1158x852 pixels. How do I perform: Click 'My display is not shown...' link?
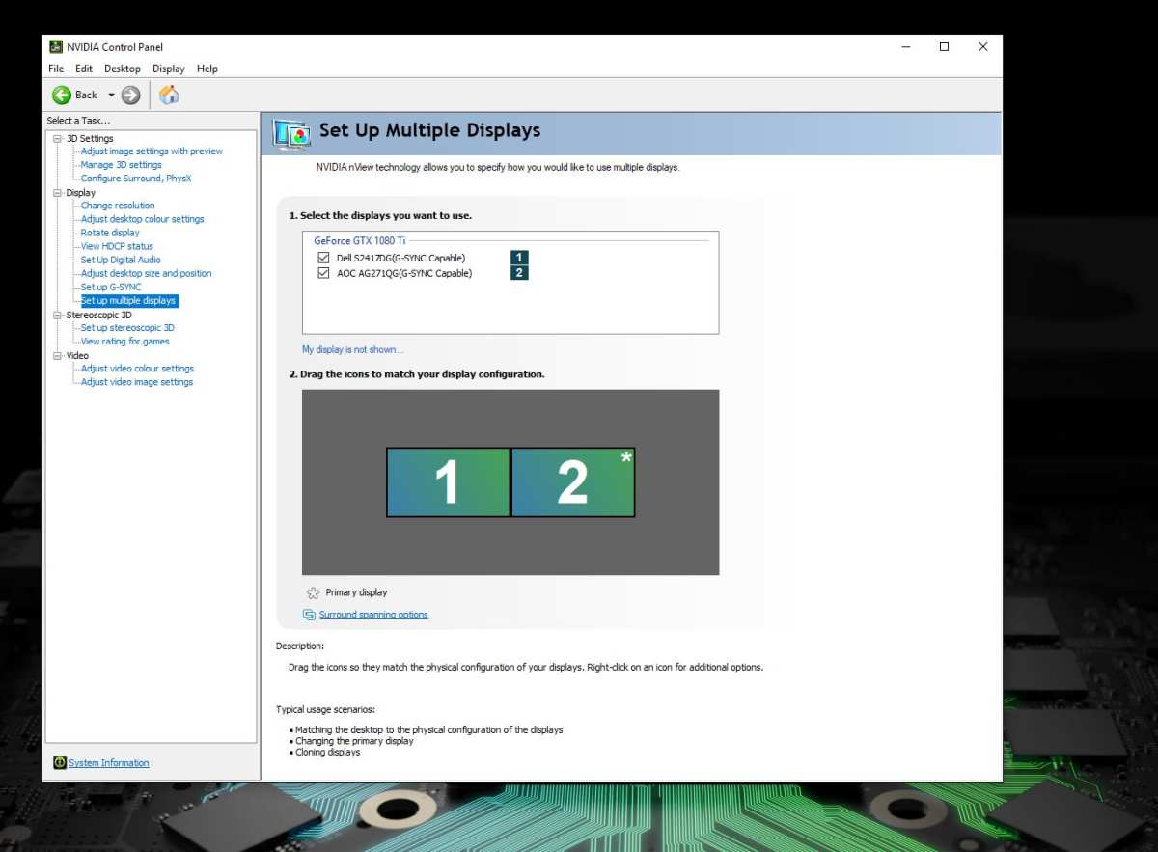[352, 349]
